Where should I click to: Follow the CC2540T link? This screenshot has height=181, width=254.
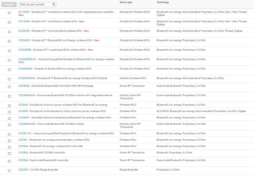point(24,117)
